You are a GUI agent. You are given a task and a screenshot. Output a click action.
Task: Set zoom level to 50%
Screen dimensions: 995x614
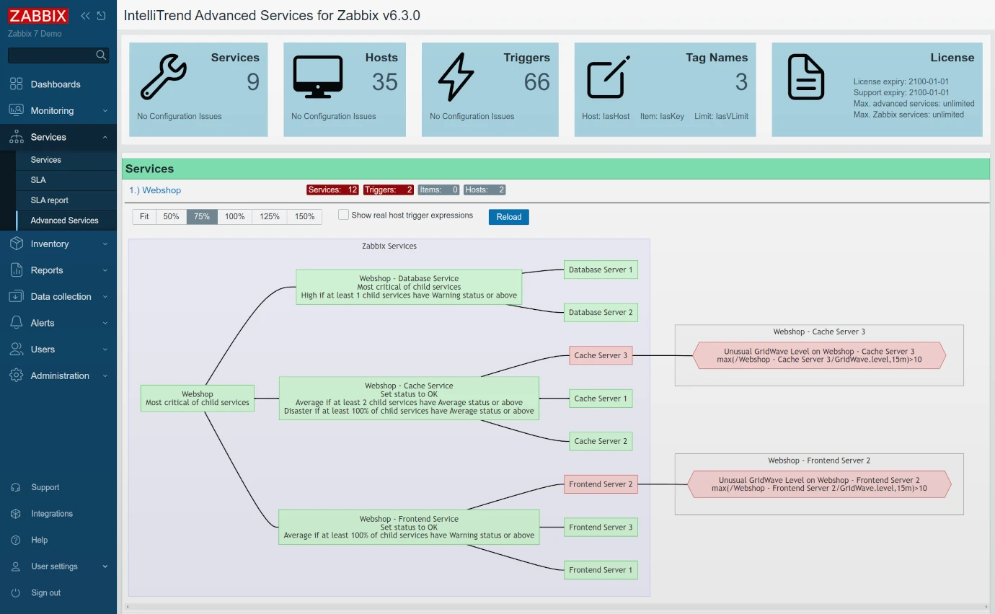[x=171, y=216]
